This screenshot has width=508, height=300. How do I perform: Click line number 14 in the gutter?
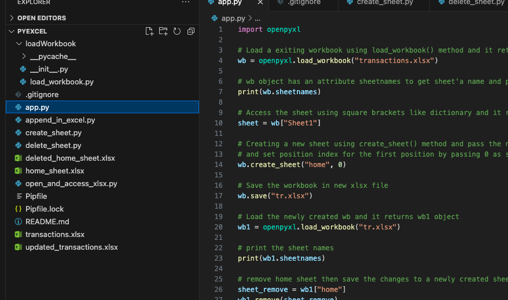click(219, 164)
